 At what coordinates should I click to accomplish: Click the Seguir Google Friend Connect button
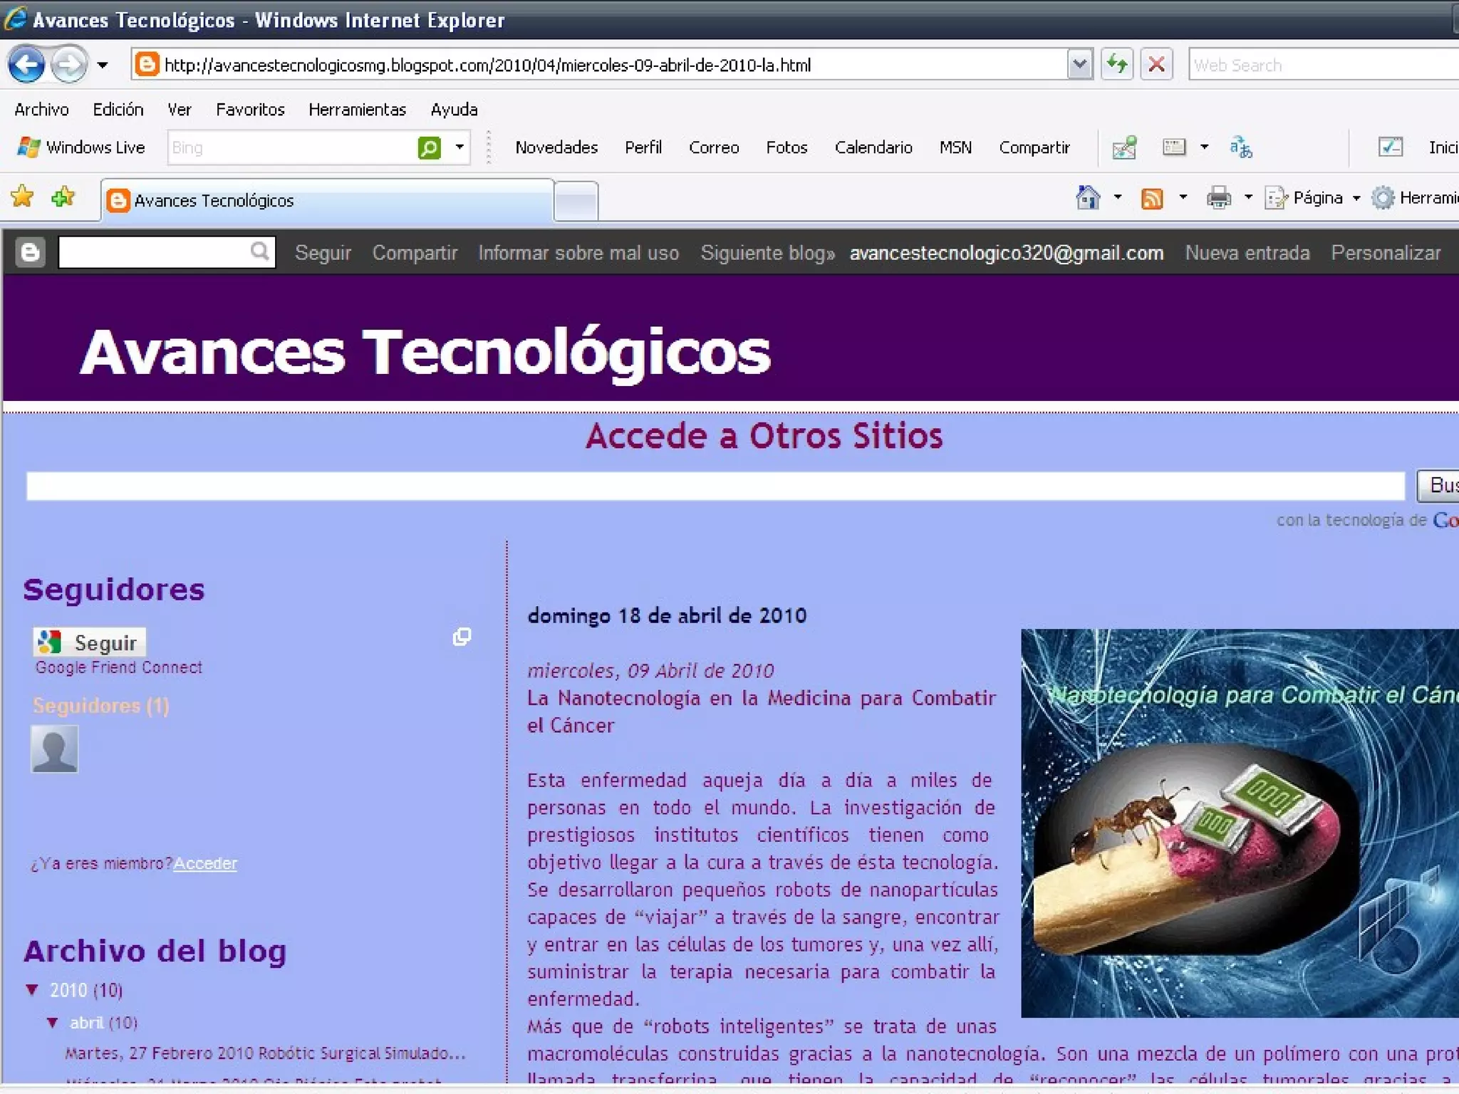(90, 642)
